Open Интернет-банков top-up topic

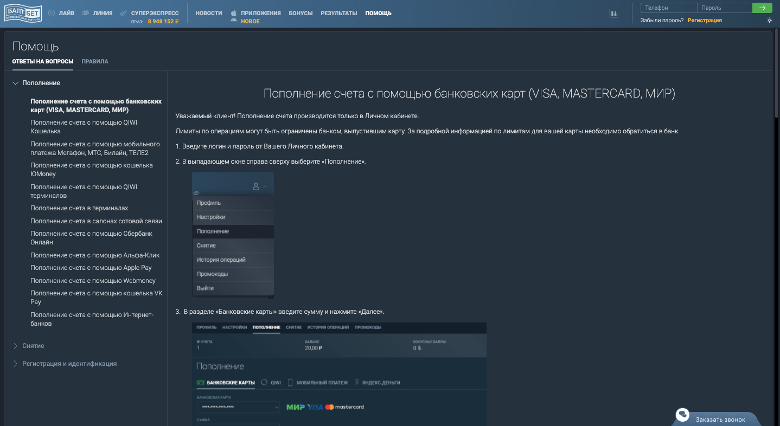(x=92, y=319)
